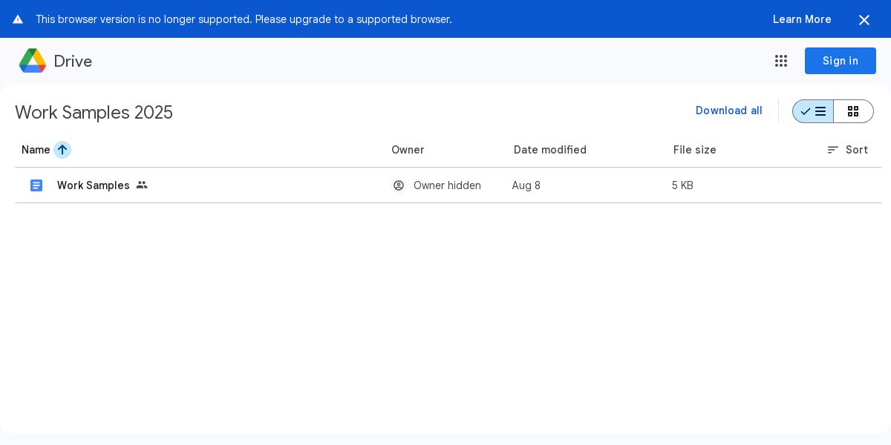891x445 pixels.
Task: Click the Date modified column header
Action: 550,150
